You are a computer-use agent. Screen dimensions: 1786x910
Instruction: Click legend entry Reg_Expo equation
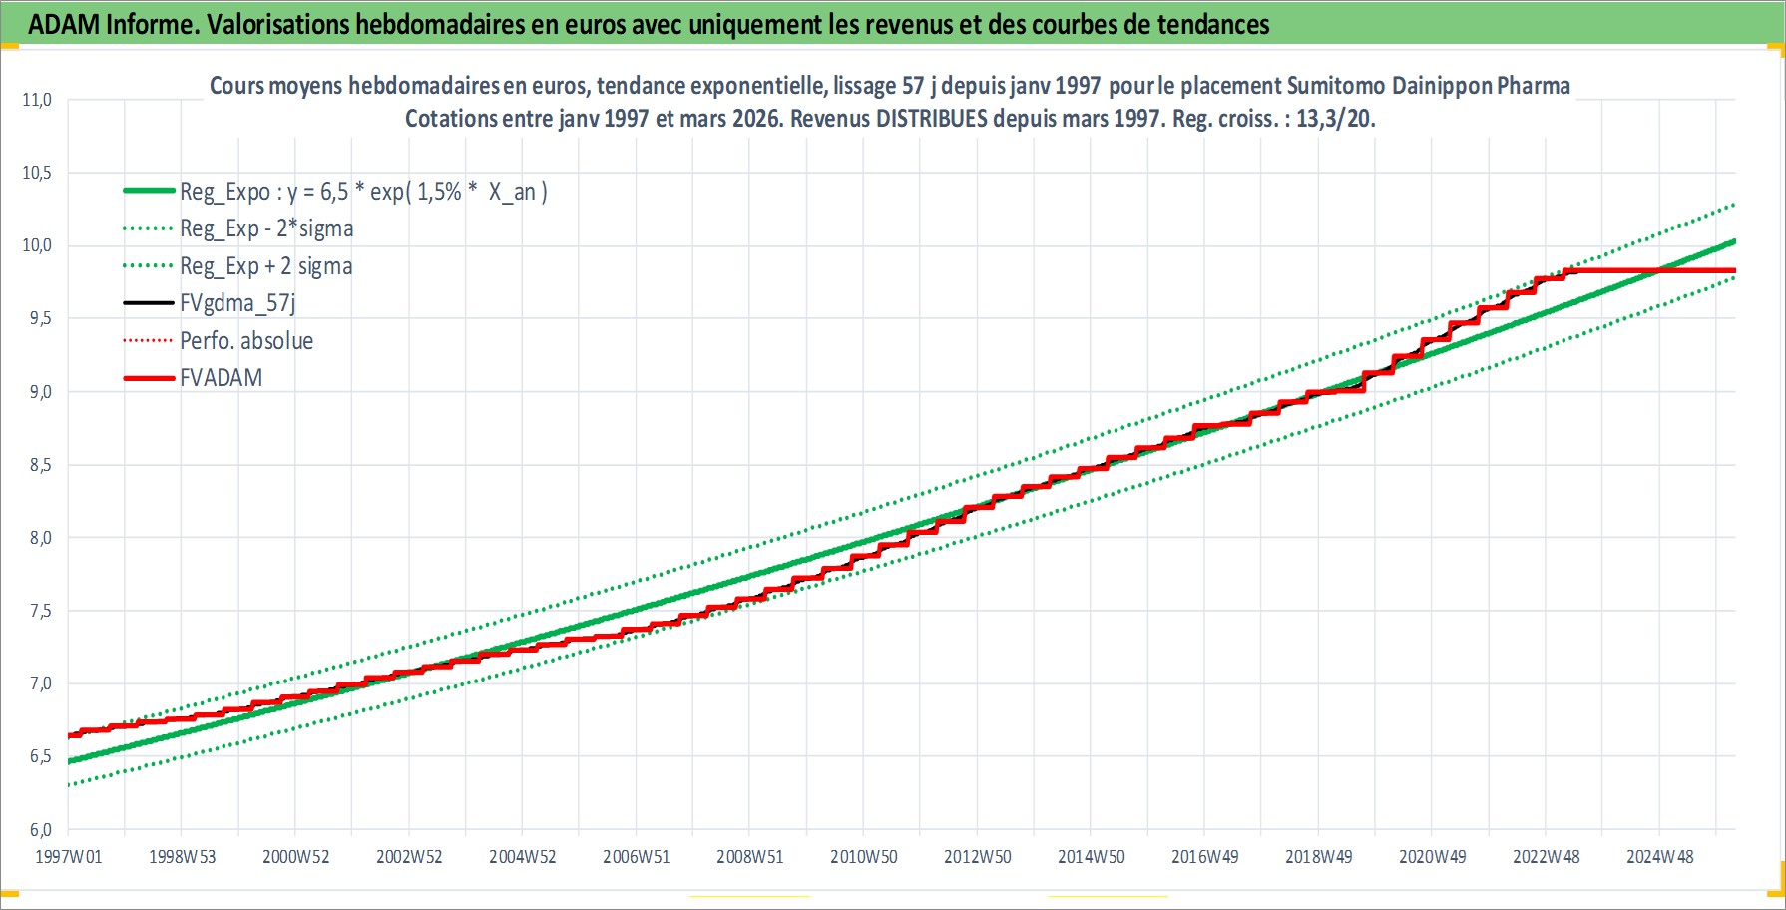(x=363, y=192)
